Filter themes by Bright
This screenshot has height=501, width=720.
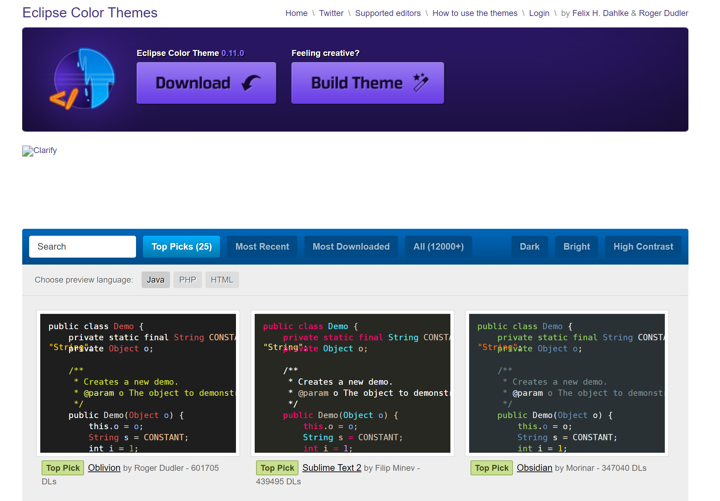576,247
